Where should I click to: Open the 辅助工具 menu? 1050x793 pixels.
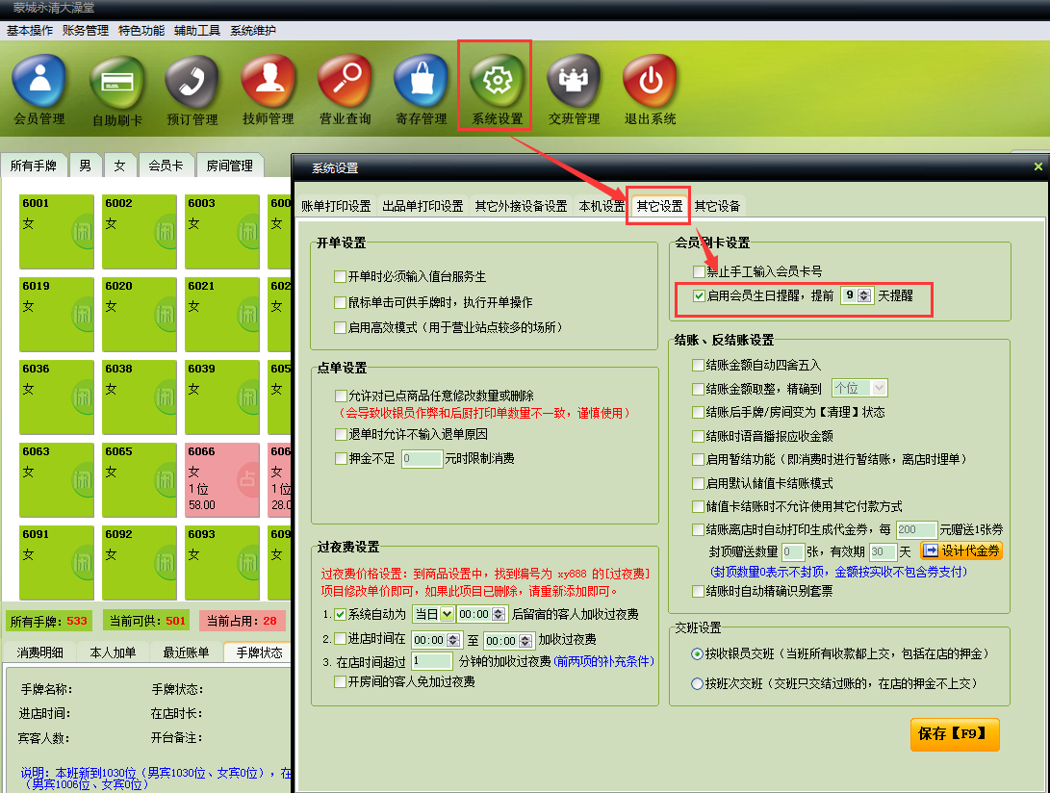[x=197, y=30]
